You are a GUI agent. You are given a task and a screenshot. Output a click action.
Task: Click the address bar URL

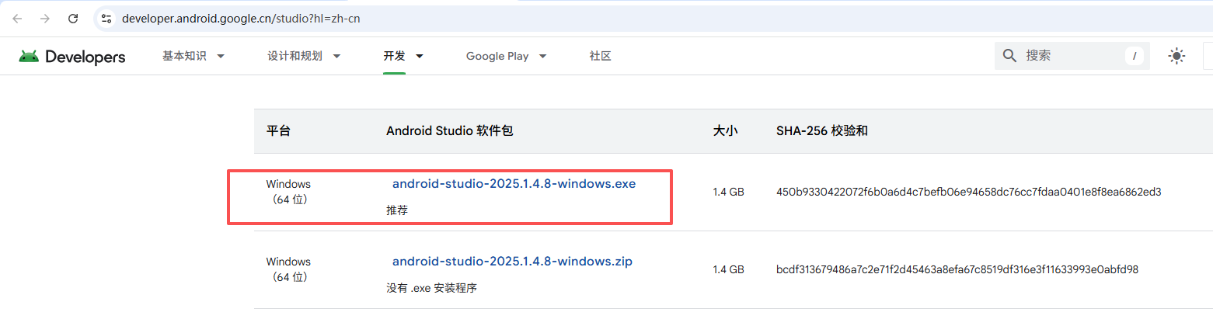click(241, 18)
